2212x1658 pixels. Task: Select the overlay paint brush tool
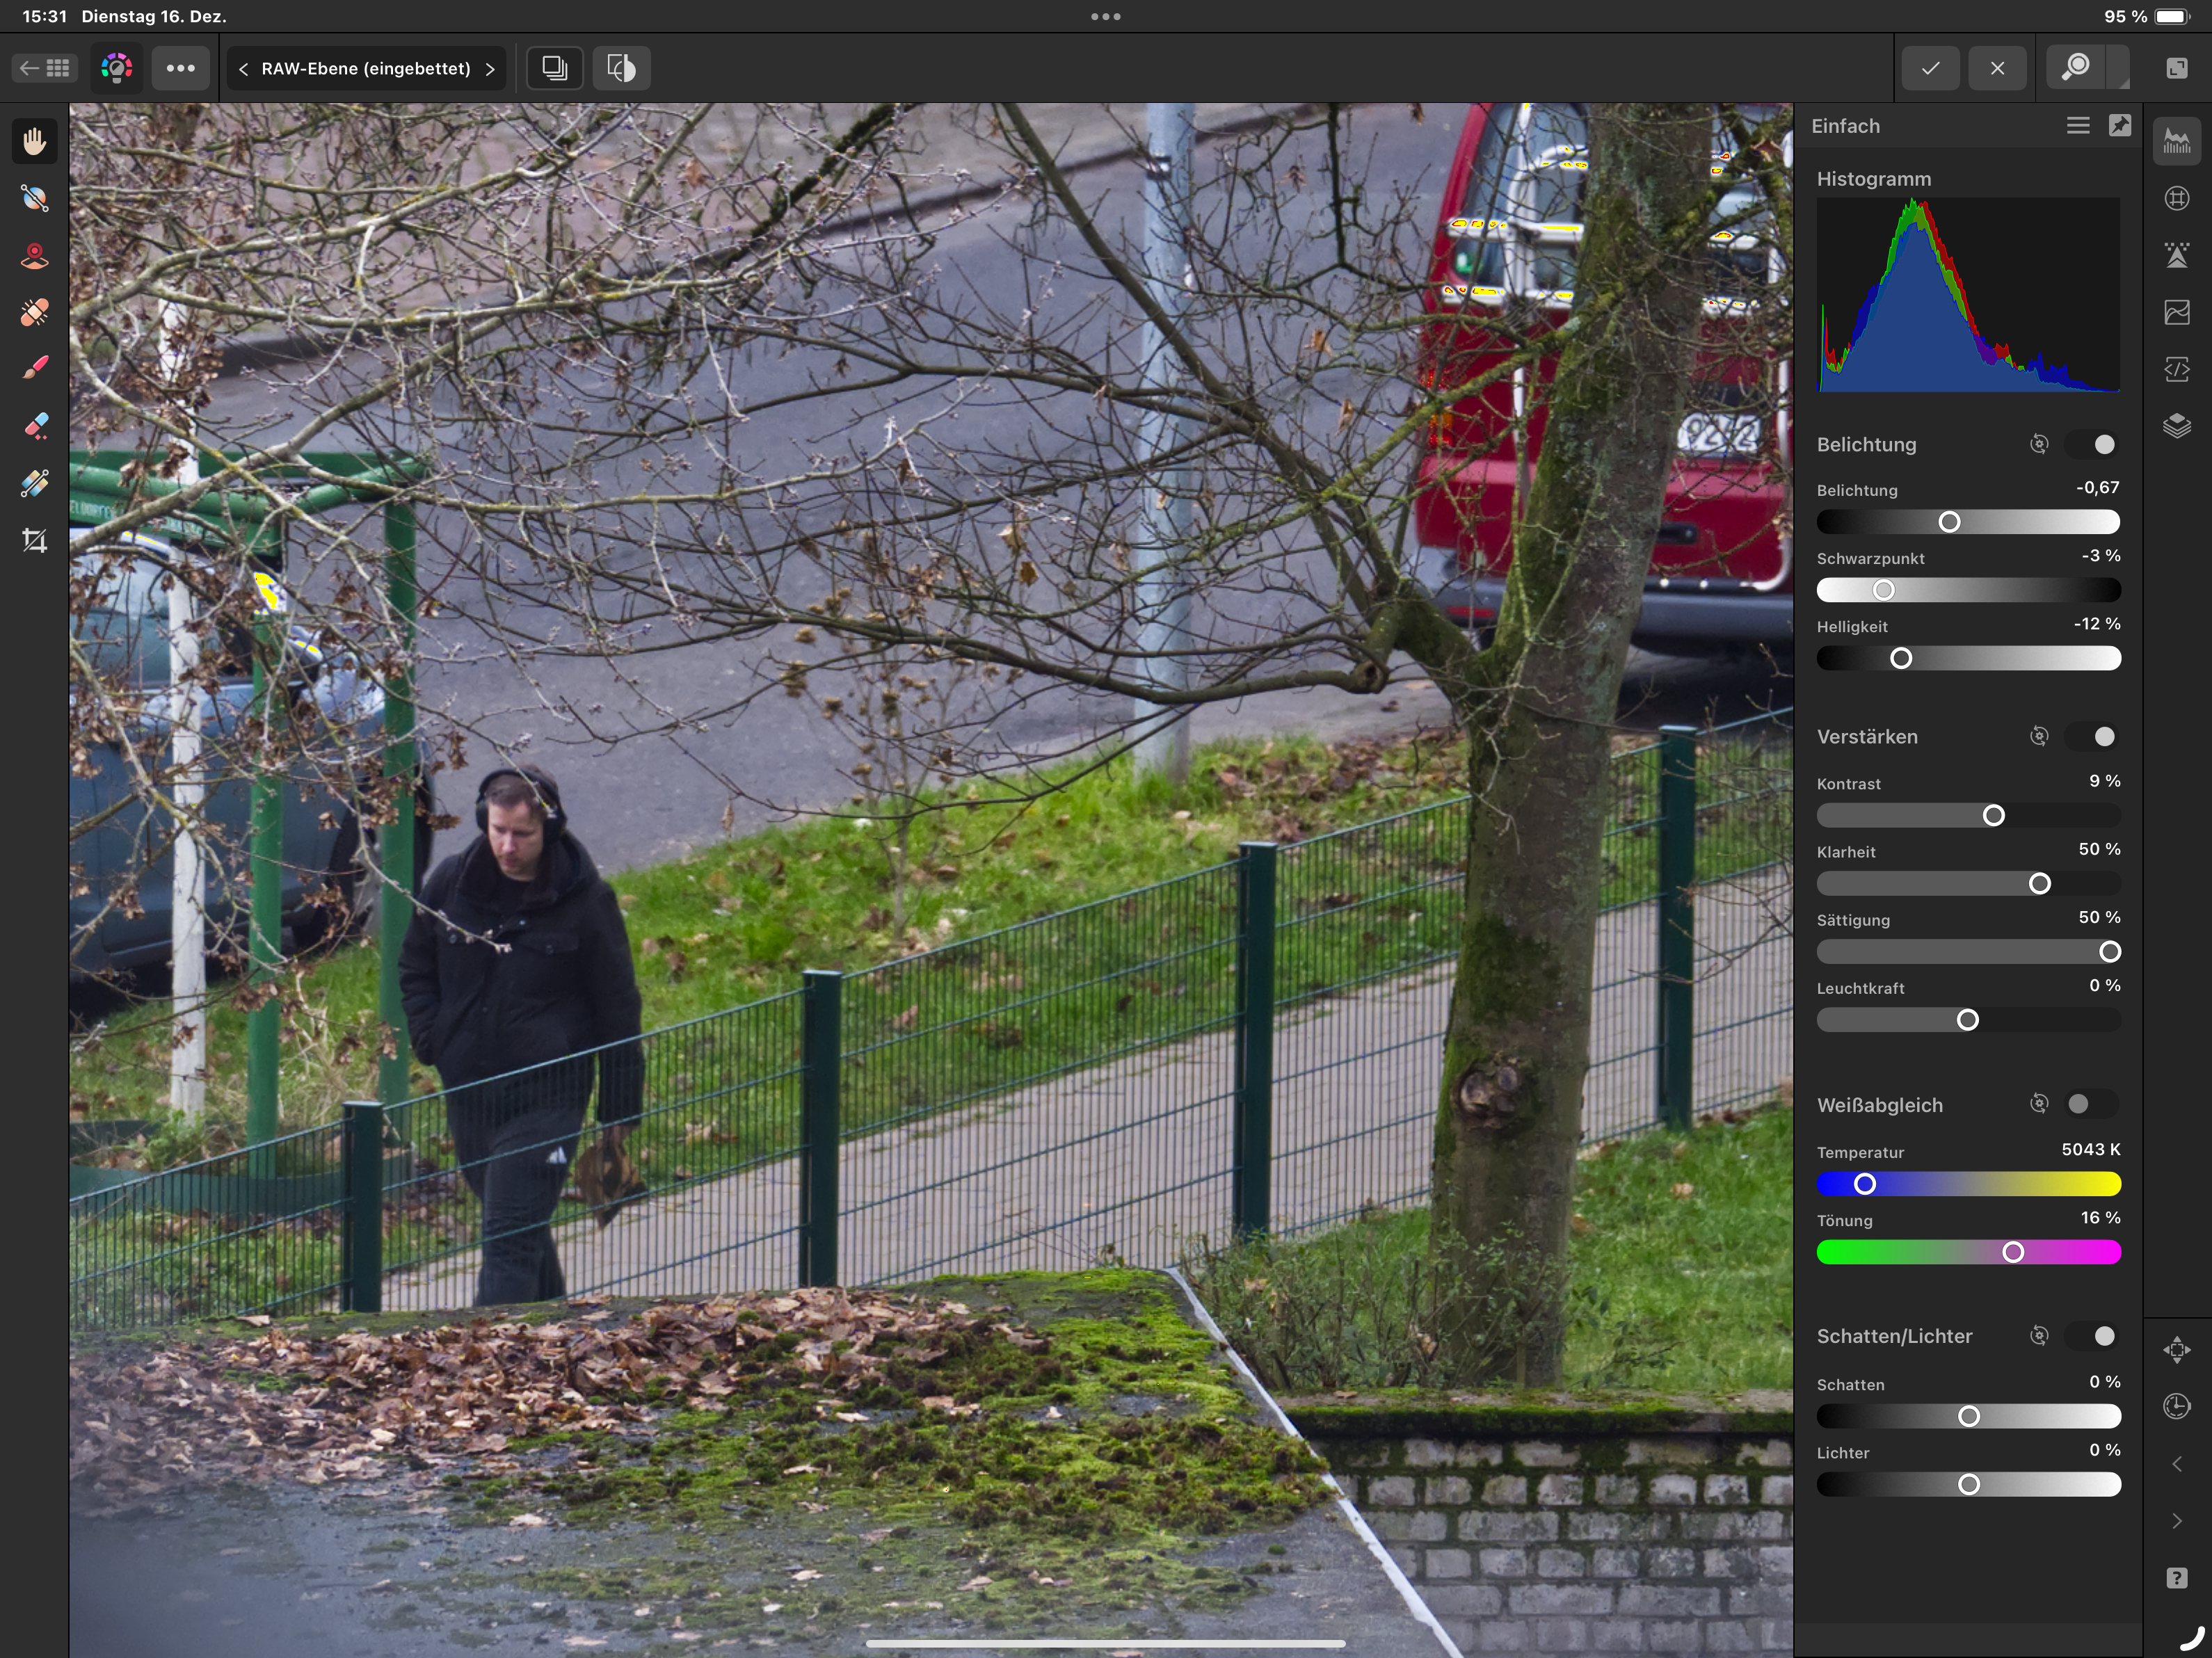click(35, 369)
